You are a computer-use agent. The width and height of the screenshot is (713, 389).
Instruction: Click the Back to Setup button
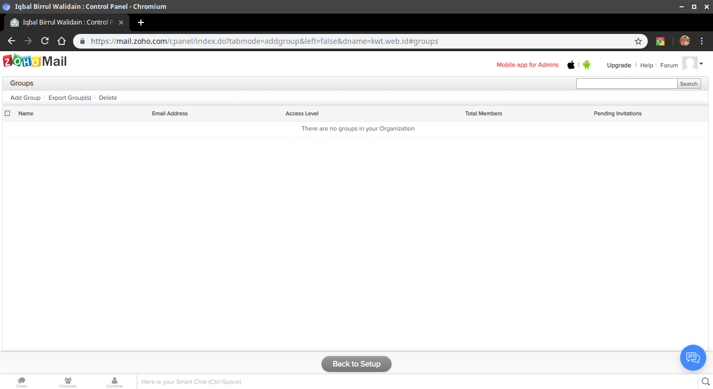tap(356, 364)
